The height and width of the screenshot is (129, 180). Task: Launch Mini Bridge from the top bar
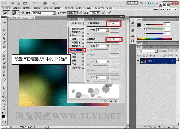click(x=19, y=3)
